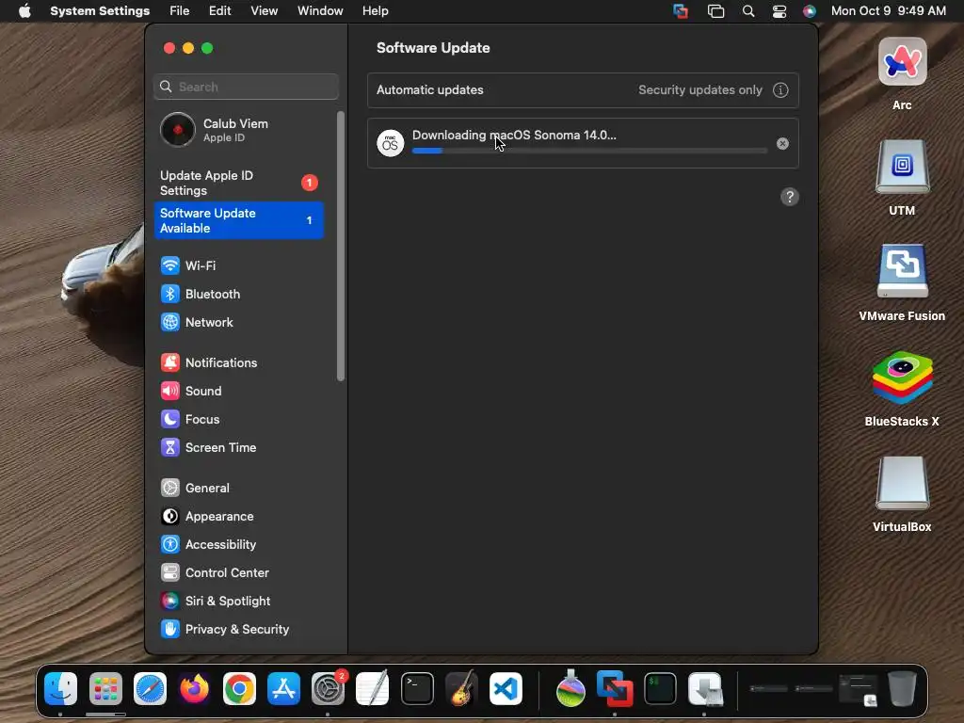Click the date and time in menu bar
This screenshot has width=964, height=723.
coord(889,11)
